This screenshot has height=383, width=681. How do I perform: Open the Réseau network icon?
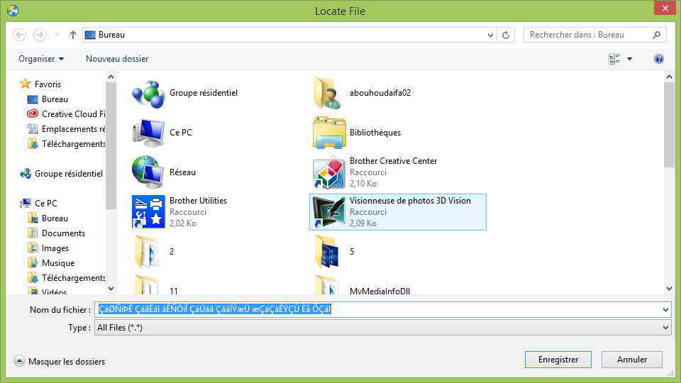tap(148, 172)
